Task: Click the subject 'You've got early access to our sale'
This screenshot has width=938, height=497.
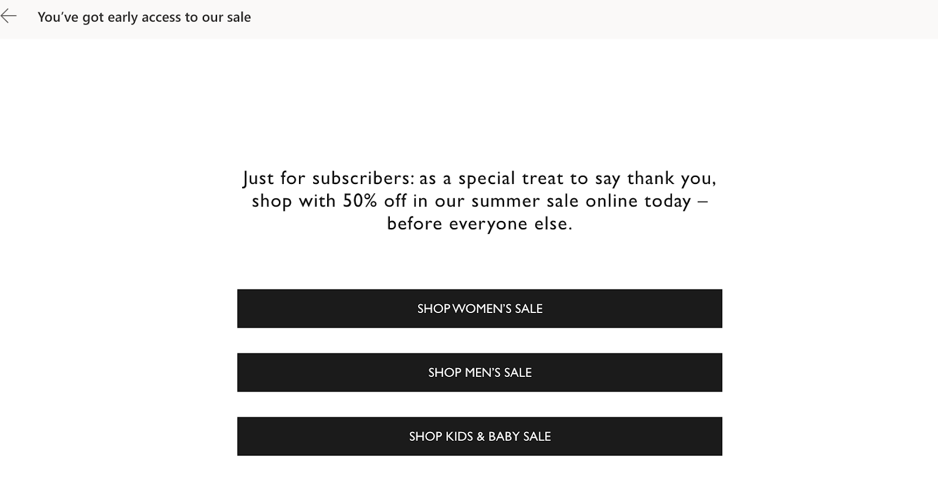Action: point(144,17)
